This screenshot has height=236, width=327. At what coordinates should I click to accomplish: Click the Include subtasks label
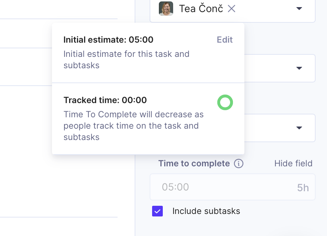tap(206, 211)
